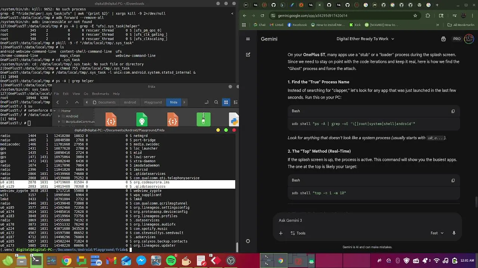Open the Edit menu in file manager
This screenshot has width=478, height=268.
[x=66, y=94]
